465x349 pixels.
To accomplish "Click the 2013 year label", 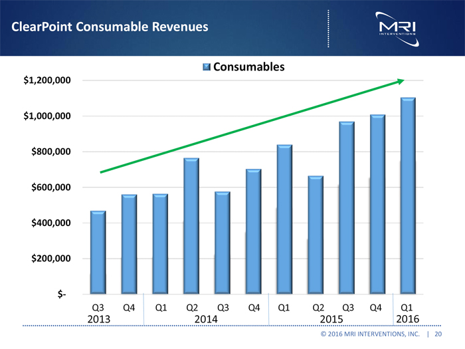I will (98, 318).
